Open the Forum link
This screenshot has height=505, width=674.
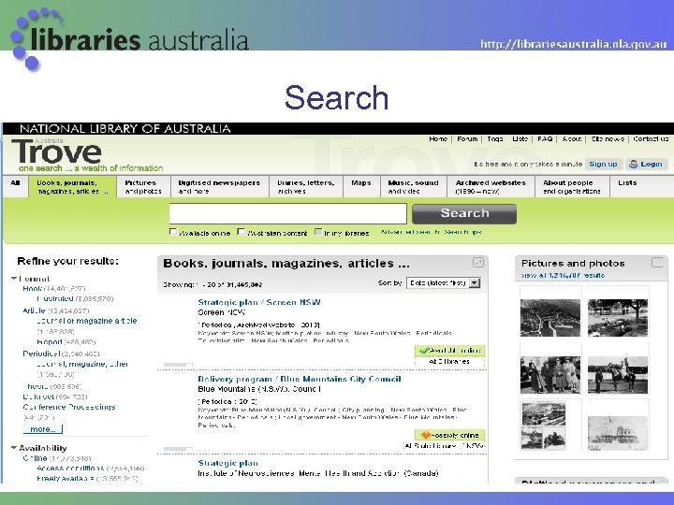(x=467, y=138)
